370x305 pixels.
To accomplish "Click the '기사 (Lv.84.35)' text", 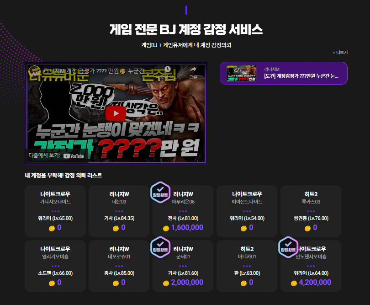I will (119, 218).
